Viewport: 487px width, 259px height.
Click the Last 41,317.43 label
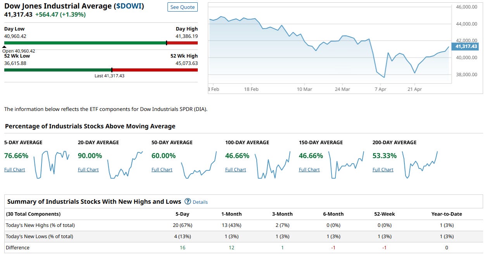pyautogui.click(x=109, y=76)
